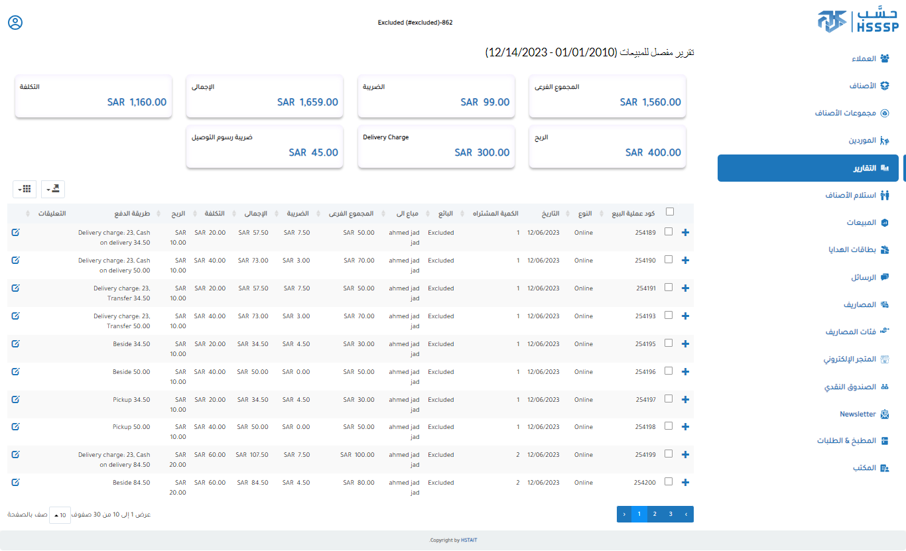
Task: Click the HSSSP logo
Action: [x=858, y=21]
